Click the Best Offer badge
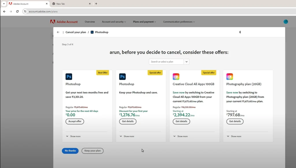 click(103, 73)
